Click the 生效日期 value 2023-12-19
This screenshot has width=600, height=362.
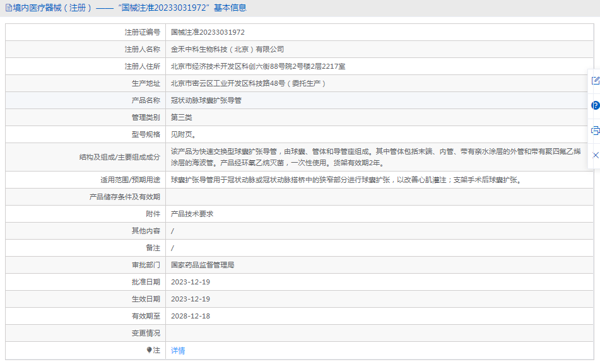pyautogui.click(x=191, y=299)
